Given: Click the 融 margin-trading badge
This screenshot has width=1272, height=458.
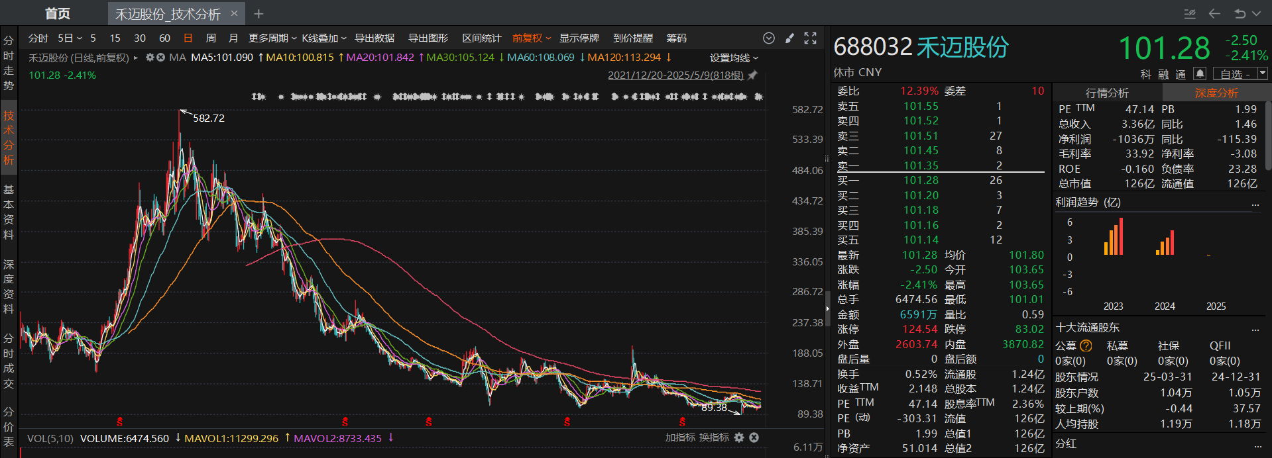Looking at the screenshot, I should [1163, 74].
